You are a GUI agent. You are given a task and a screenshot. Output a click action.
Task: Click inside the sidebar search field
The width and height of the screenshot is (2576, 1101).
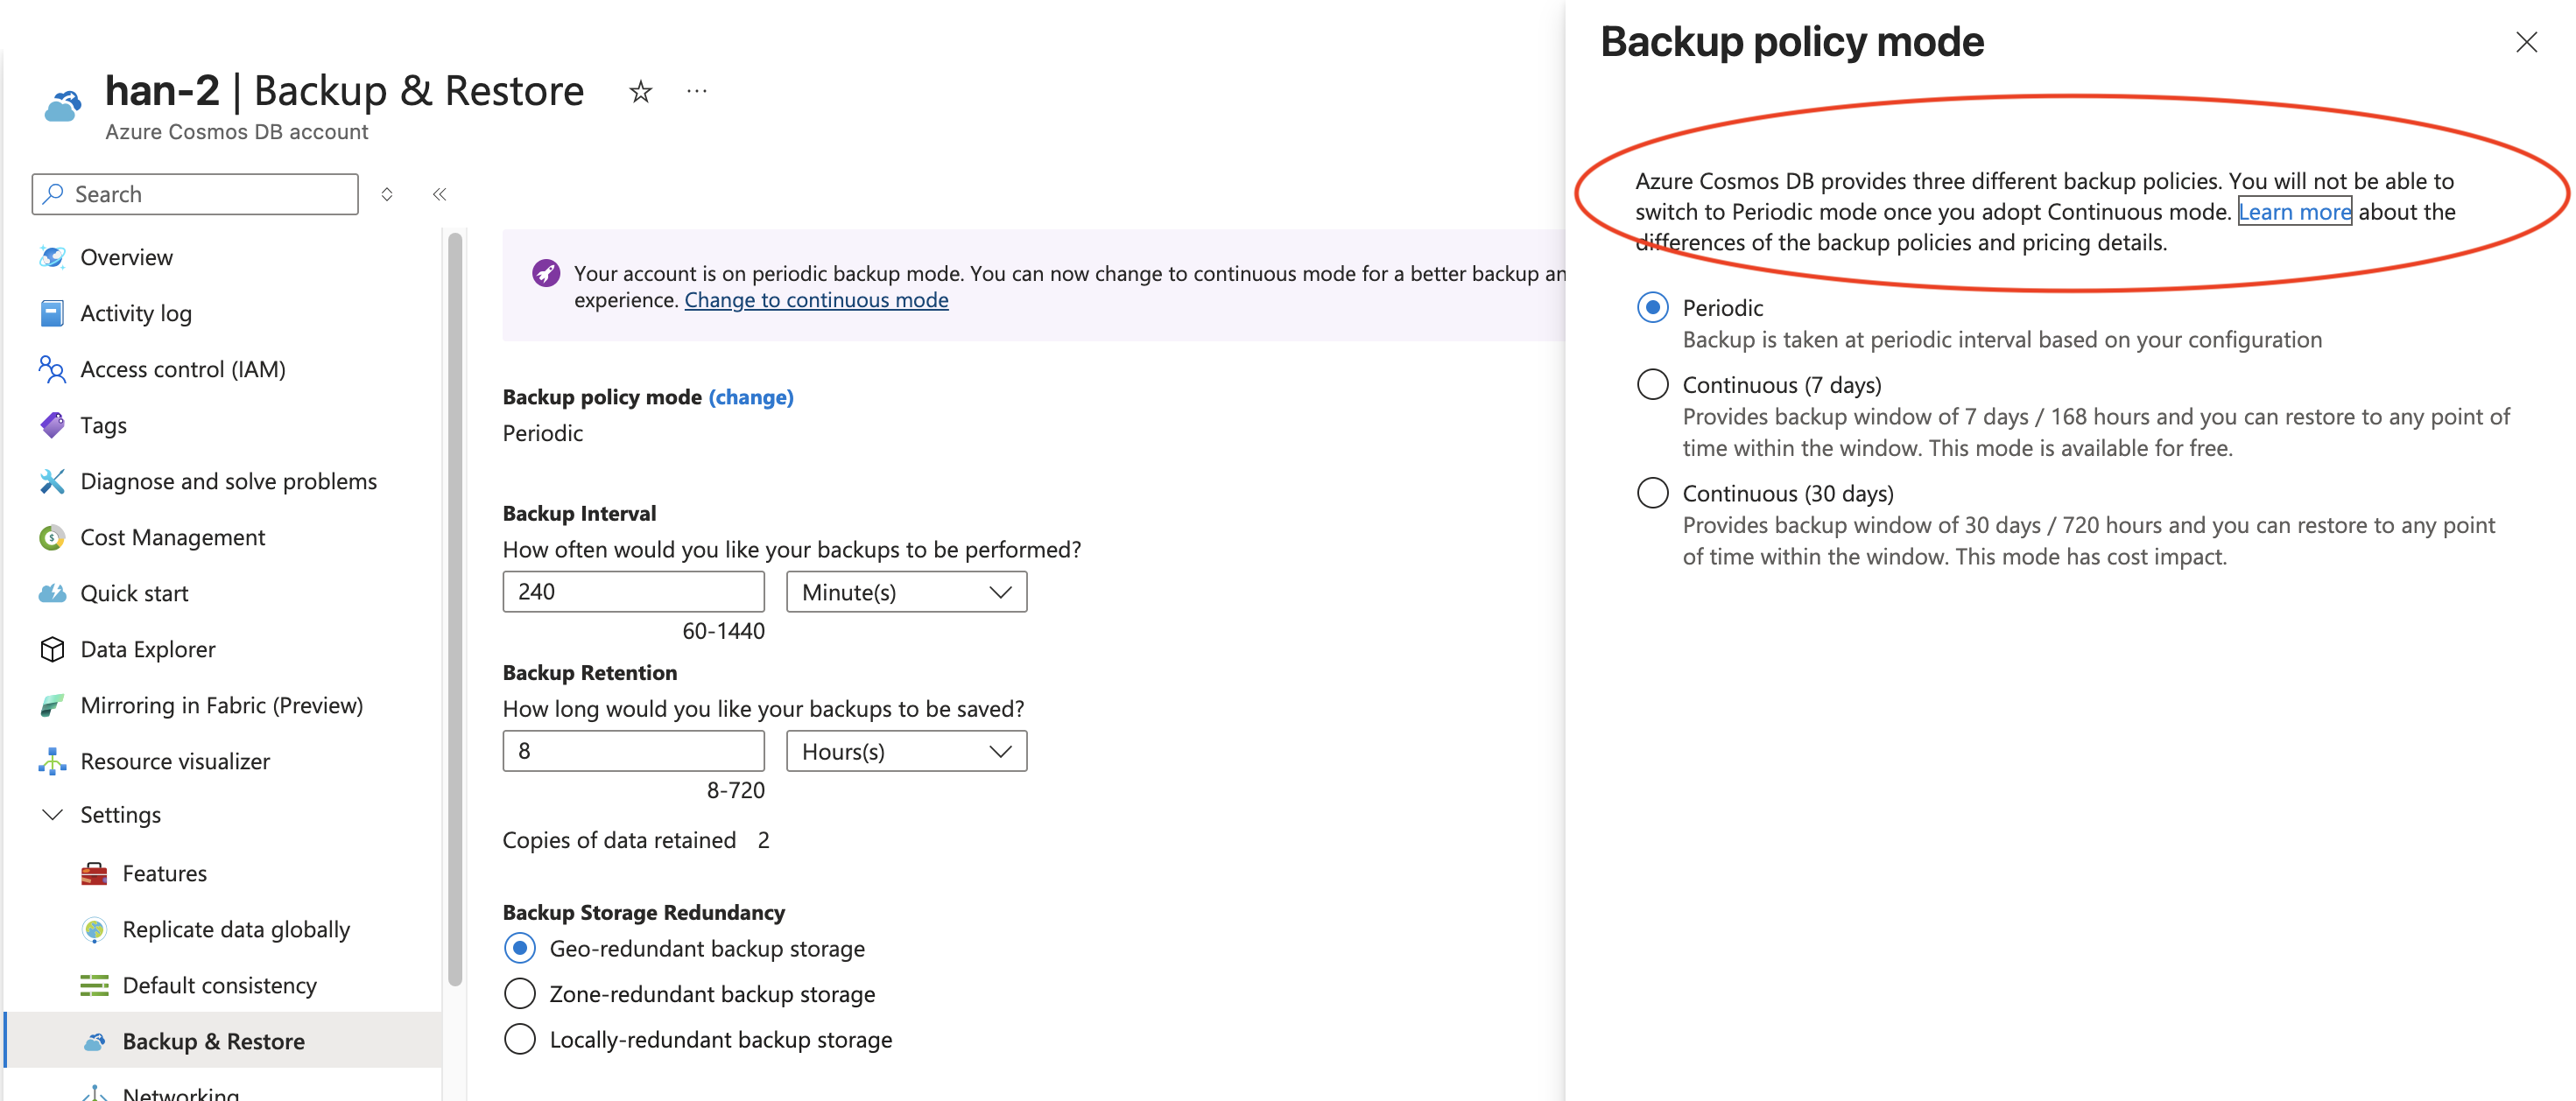(194, 193)
